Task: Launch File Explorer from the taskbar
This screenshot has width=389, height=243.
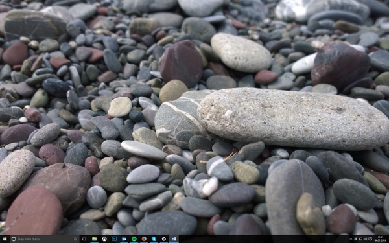Action: tap(94, 239)
